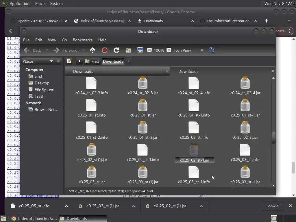Click the file pane vertical scrollbar handle

pos(273,137)
